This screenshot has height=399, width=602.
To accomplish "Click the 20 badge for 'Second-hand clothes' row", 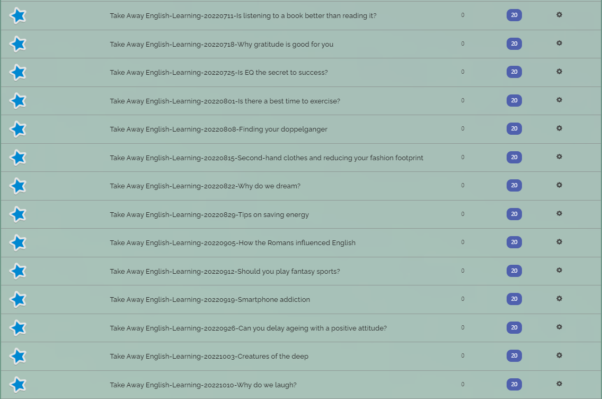I will click(x=514, y=157).
